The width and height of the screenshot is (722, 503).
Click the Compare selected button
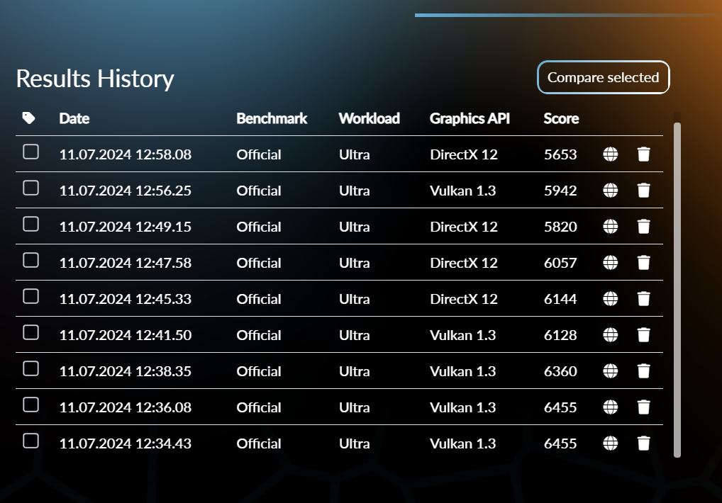pyautogui.click(x=603, y=77)
